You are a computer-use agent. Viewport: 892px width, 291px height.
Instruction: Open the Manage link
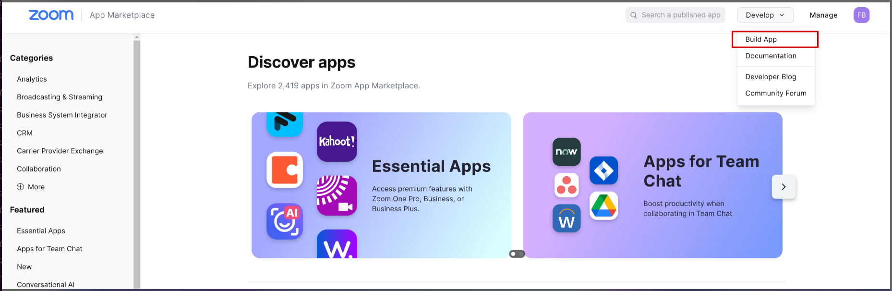[x=823, y=15]
